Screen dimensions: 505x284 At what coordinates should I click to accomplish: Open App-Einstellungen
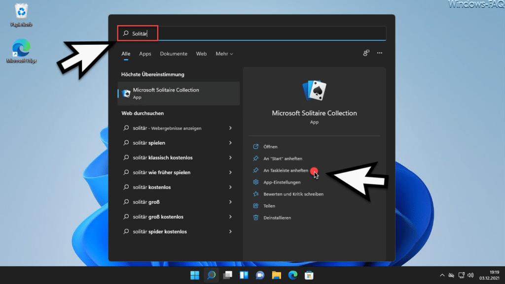click(x=282, y=182)
